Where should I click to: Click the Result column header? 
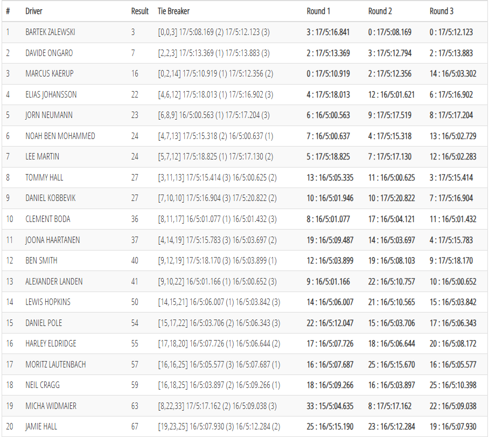pyautogui.click(x=139, y=11)
